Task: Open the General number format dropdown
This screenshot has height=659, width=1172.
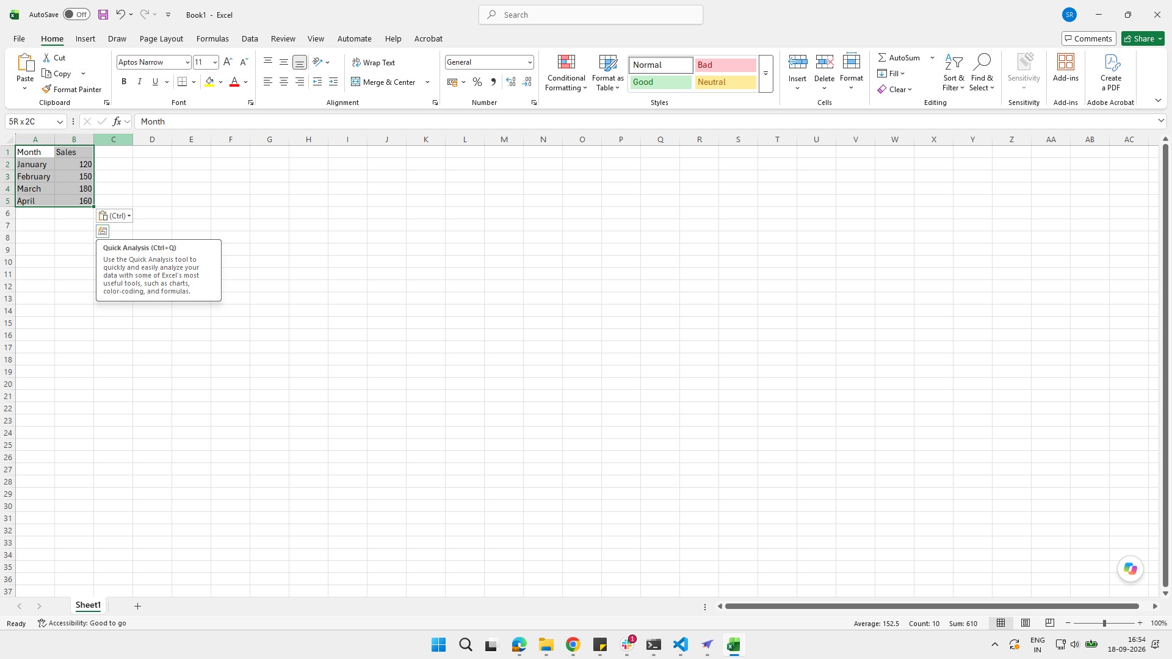Action: point(530,62)
